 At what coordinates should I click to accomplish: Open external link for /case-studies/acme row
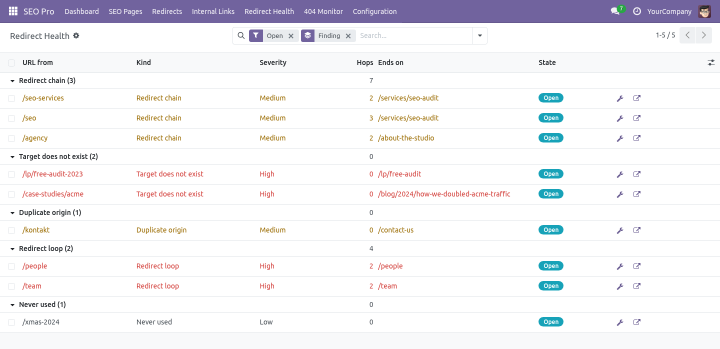click(x=637, y=194)
